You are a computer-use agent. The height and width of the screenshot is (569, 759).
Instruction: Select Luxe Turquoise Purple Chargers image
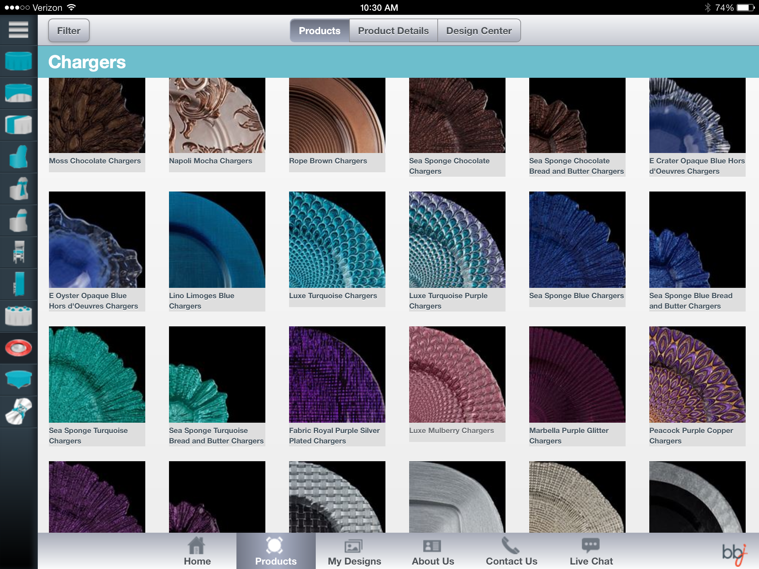(x=457, y=240)
